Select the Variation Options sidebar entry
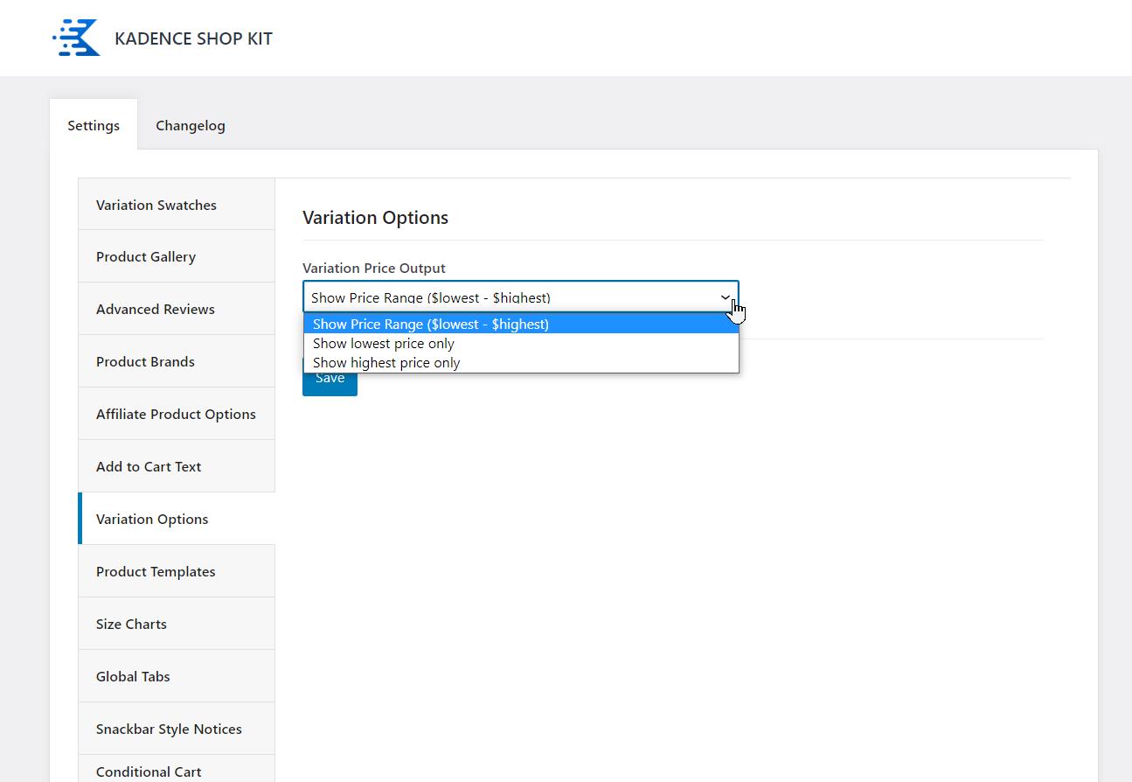The width and height of the screenshot is (1132, 782). (152, 519)
